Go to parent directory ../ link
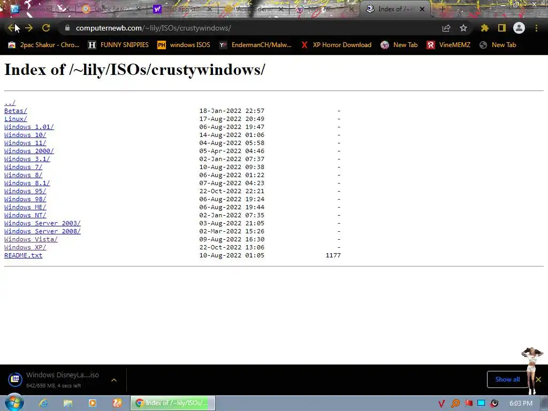548x411 pixels. coord(10,103)
